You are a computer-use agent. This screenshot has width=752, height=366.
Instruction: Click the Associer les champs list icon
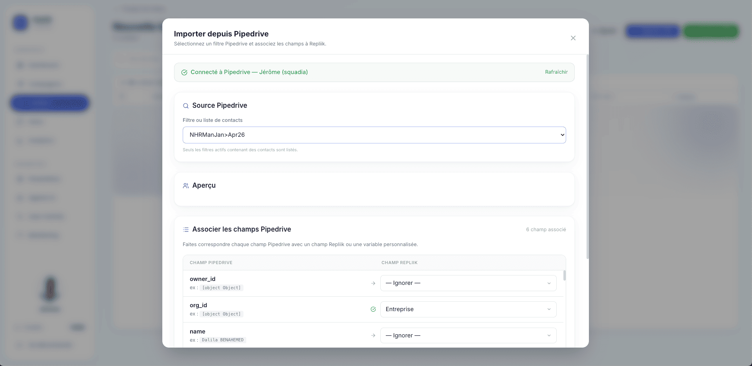(x=186, y=230)
